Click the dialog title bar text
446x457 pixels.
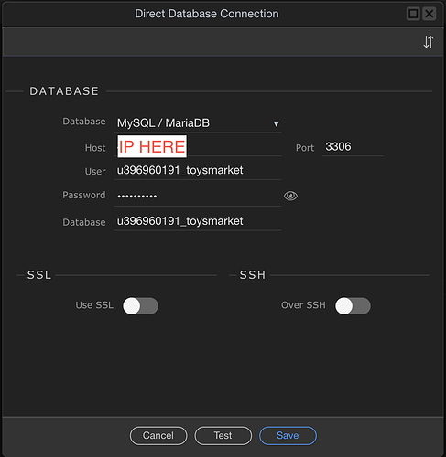(x=207, y=14)
